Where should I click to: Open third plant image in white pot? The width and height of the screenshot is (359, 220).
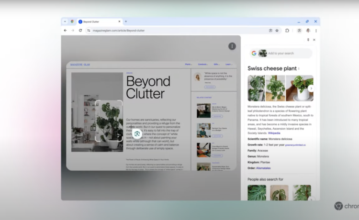coord(300,88)
